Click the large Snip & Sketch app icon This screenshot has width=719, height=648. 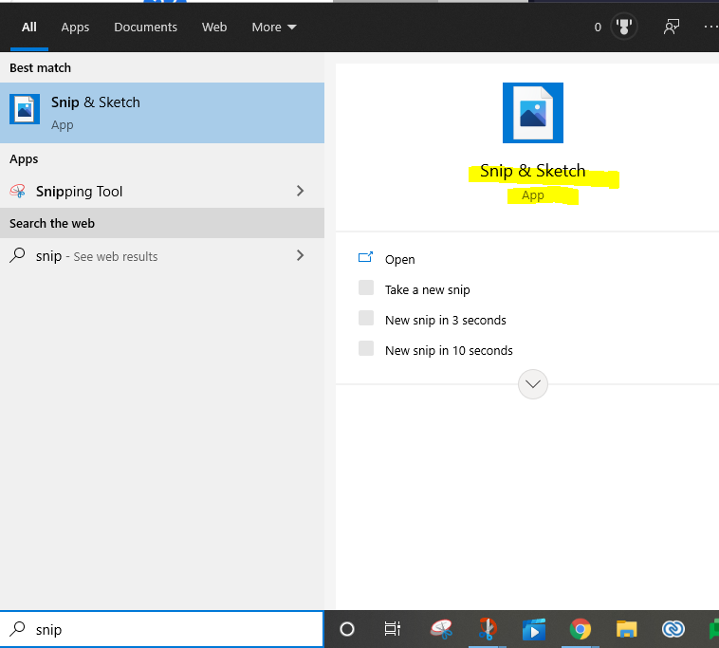[532, 113]
